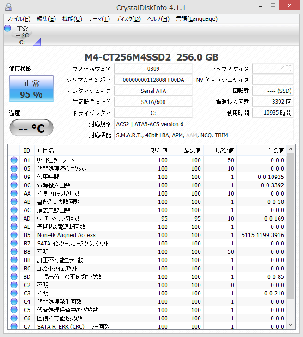Image resolution: width=303 pixels, height=337 pixels.
Task: Click the SMART list vertical scrollbar thumb
Action: (x=291, y=226)
